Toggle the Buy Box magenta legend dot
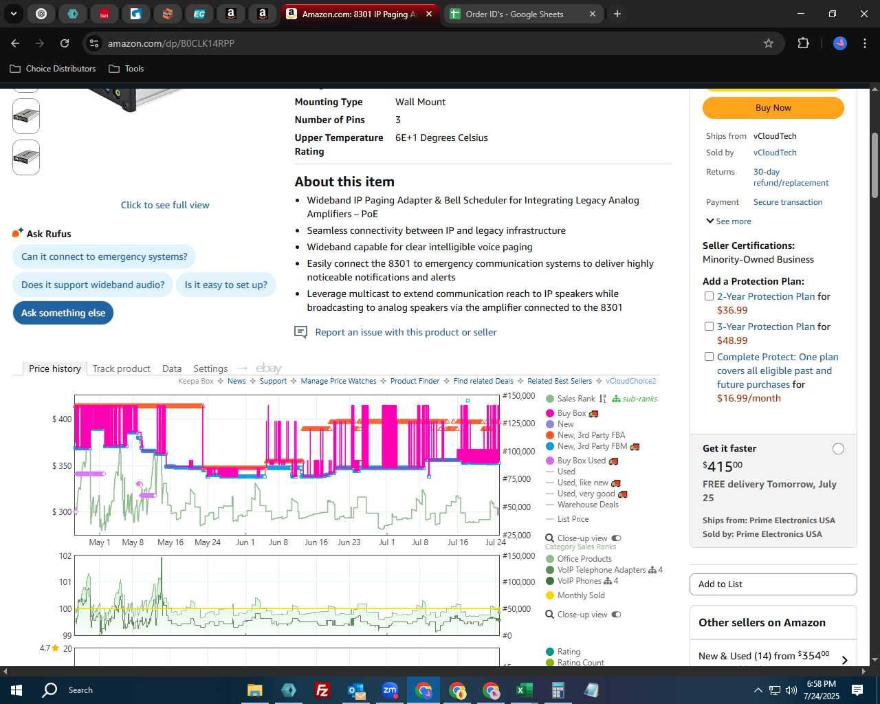Screen dimensions: 880x704 pyautogui.click(x=550, y=413)
